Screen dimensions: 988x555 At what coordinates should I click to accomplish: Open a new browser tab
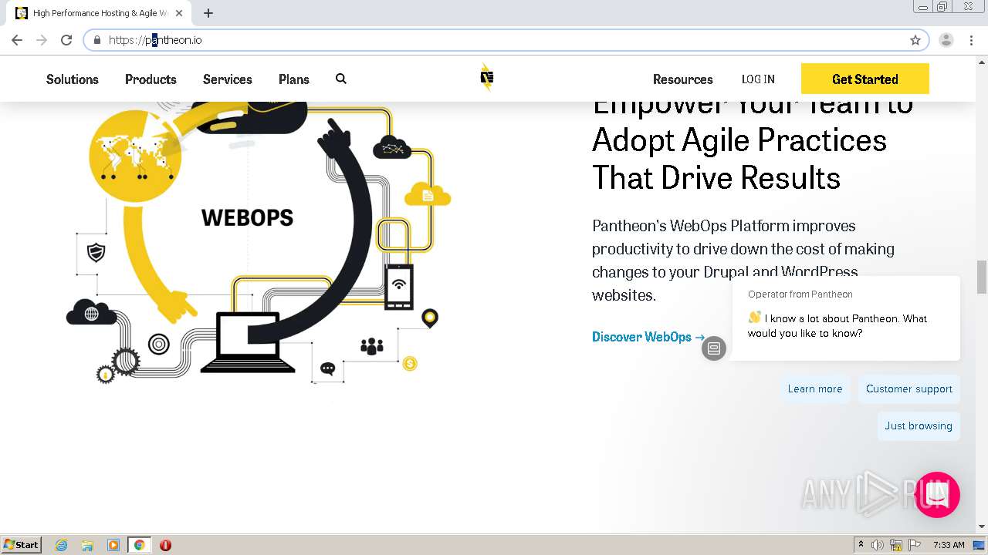click(x=208, y=13)
